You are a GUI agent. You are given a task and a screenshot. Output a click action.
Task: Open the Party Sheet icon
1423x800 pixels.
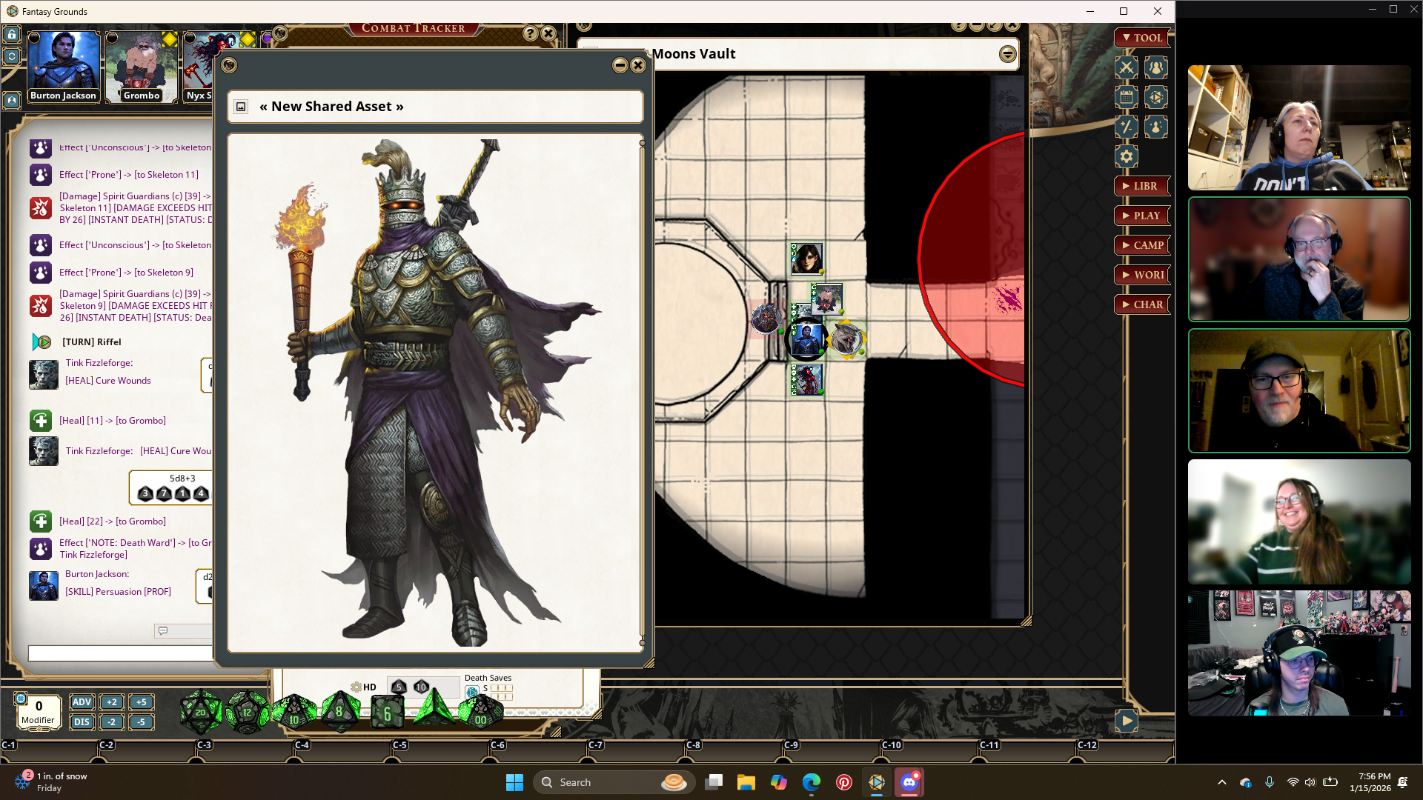click(1155, 67)
